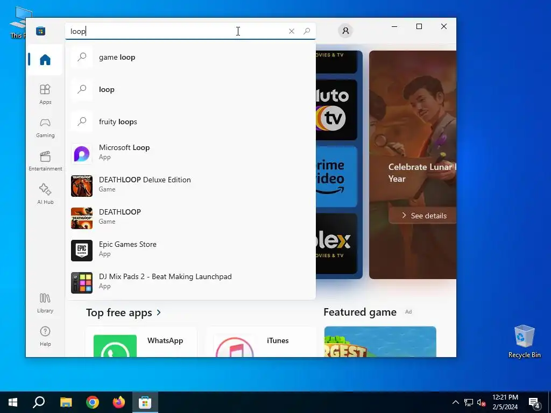
Task: Open the Windows Start menu
Action: point(13,402)
